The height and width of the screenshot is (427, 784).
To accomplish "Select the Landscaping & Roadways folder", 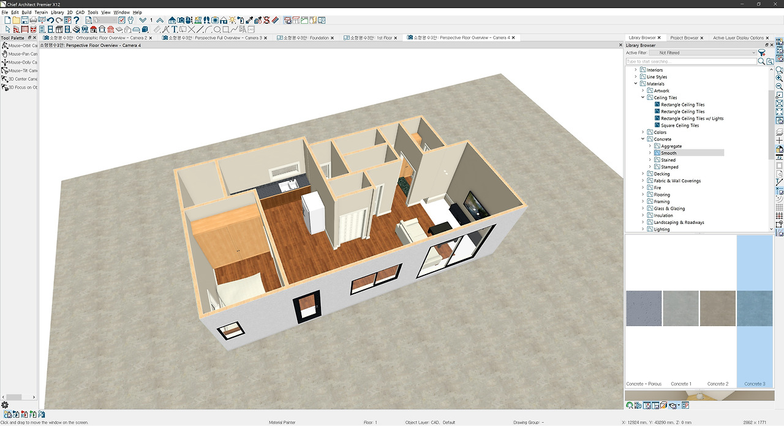I will [679, 222].
